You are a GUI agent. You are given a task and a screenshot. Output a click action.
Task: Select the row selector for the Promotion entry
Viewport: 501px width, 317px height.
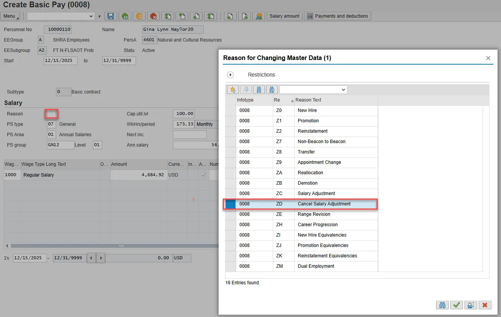coord(231,121)
